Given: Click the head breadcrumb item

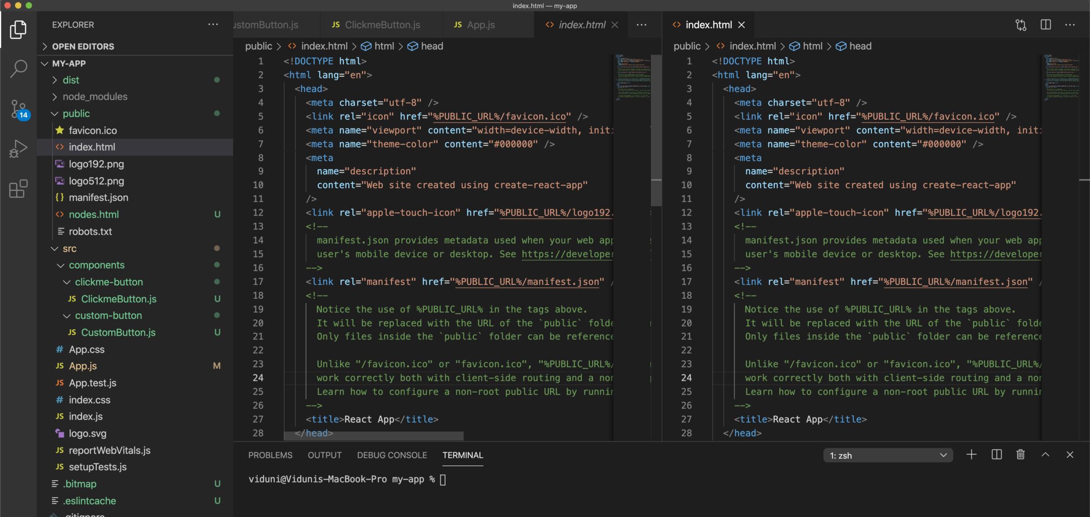Looking at the screenshot, I should point(432,46).
